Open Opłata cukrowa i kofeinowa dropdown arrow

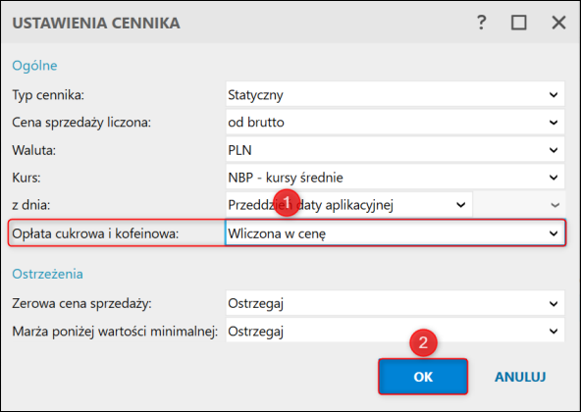point(554,233)
